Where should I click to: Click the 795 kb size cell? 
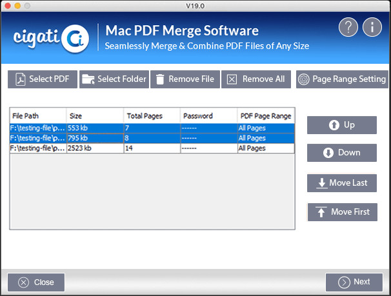[x=95, y=138]
